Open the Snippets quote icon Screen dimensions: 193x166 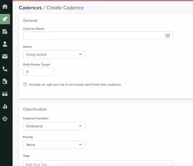[x=5, y=94]
